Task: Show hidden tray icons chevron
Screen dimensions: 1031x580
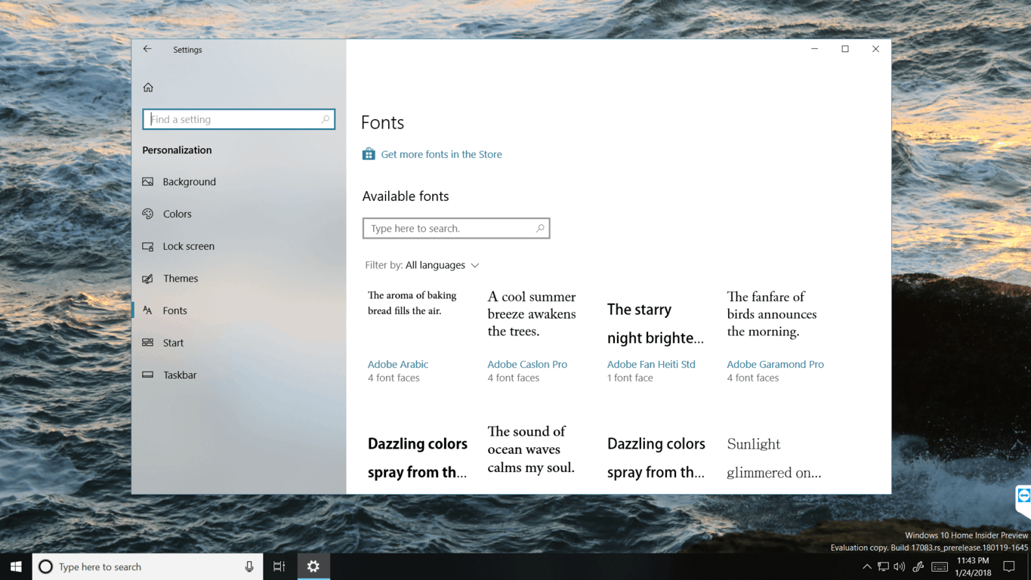Action: (867, 566)
